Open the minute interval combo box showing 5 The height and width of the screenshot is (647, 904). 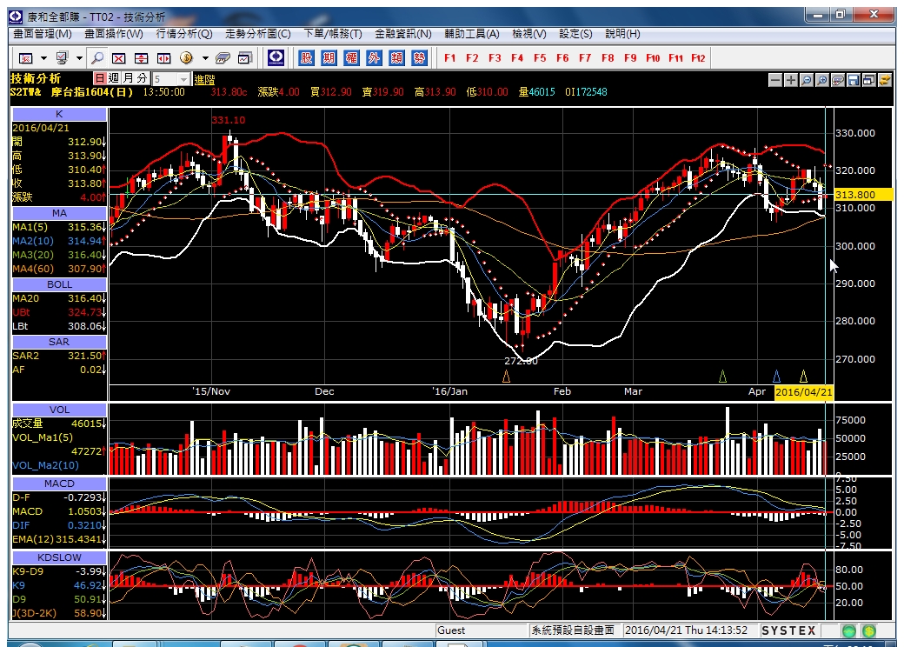click(x=170, y=79)
